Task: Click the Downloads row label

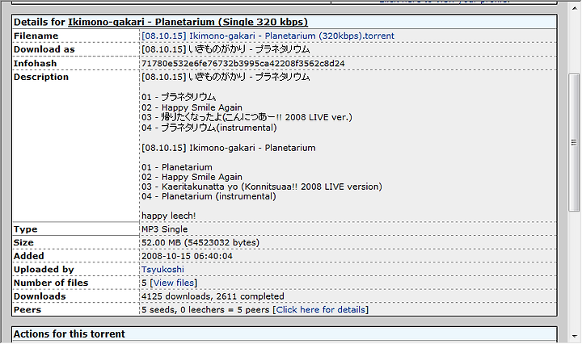Action: [x=40, y=296]
